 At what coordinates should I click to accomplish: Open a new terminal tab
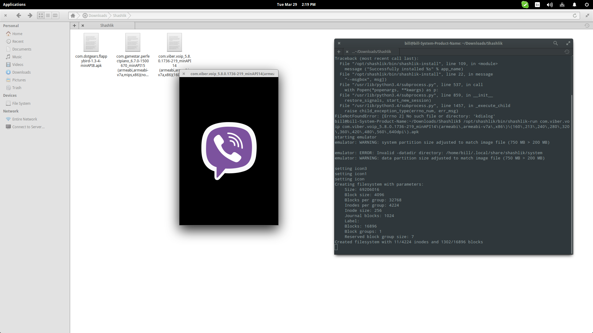339,51
